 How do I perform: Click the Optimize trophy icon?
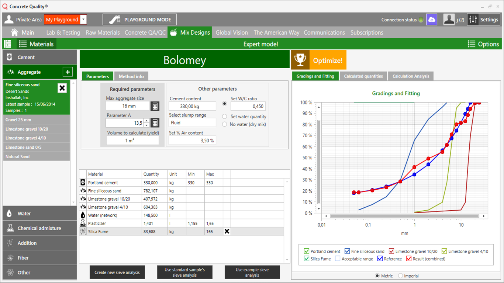pyautogui.click(x=300, y=60)
